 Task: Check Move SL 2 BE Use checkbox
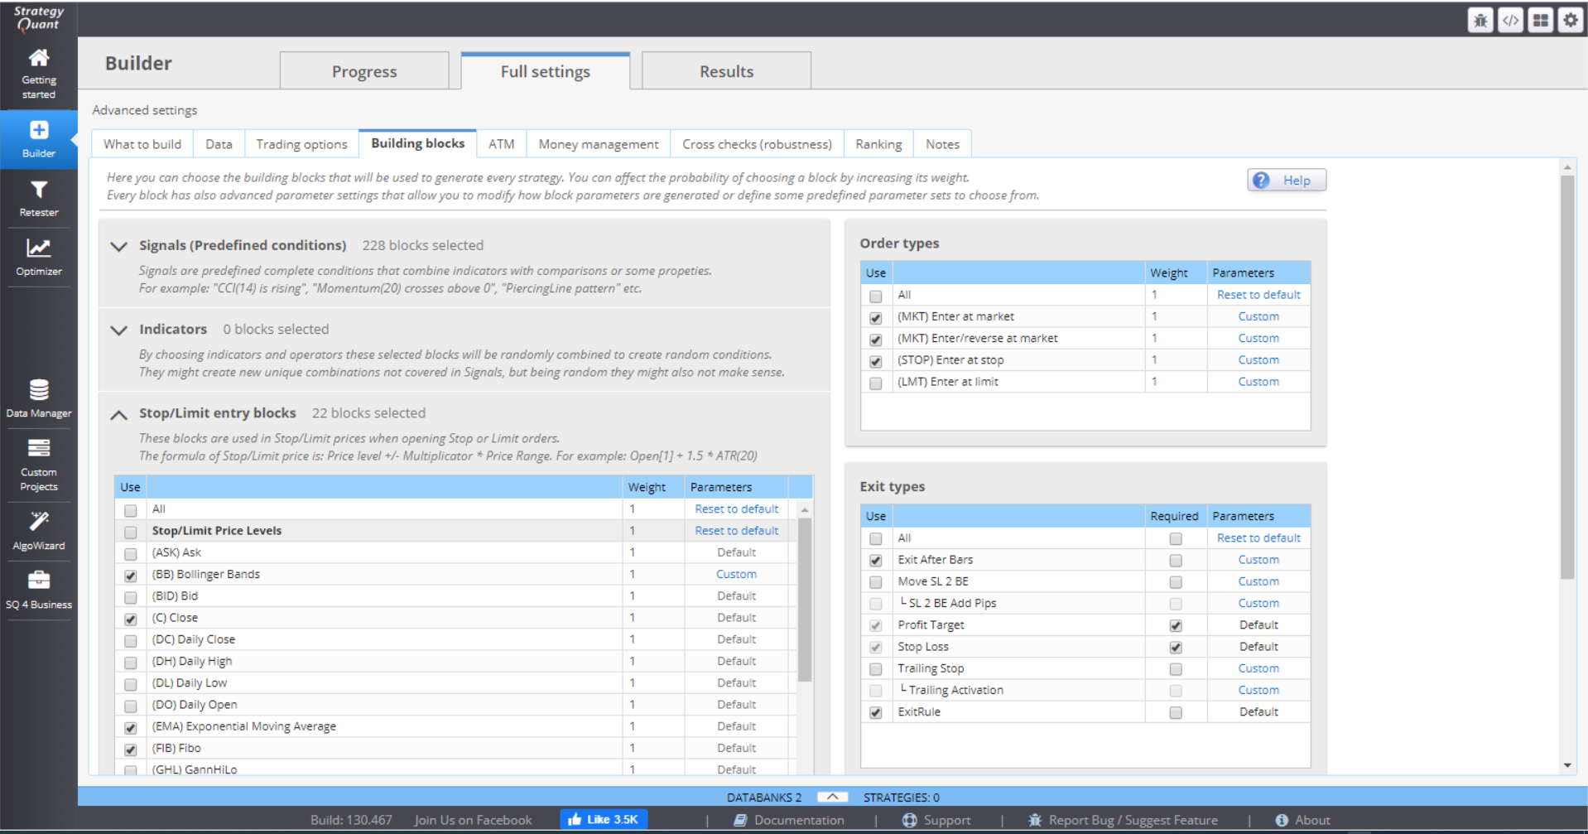[876, 582]
